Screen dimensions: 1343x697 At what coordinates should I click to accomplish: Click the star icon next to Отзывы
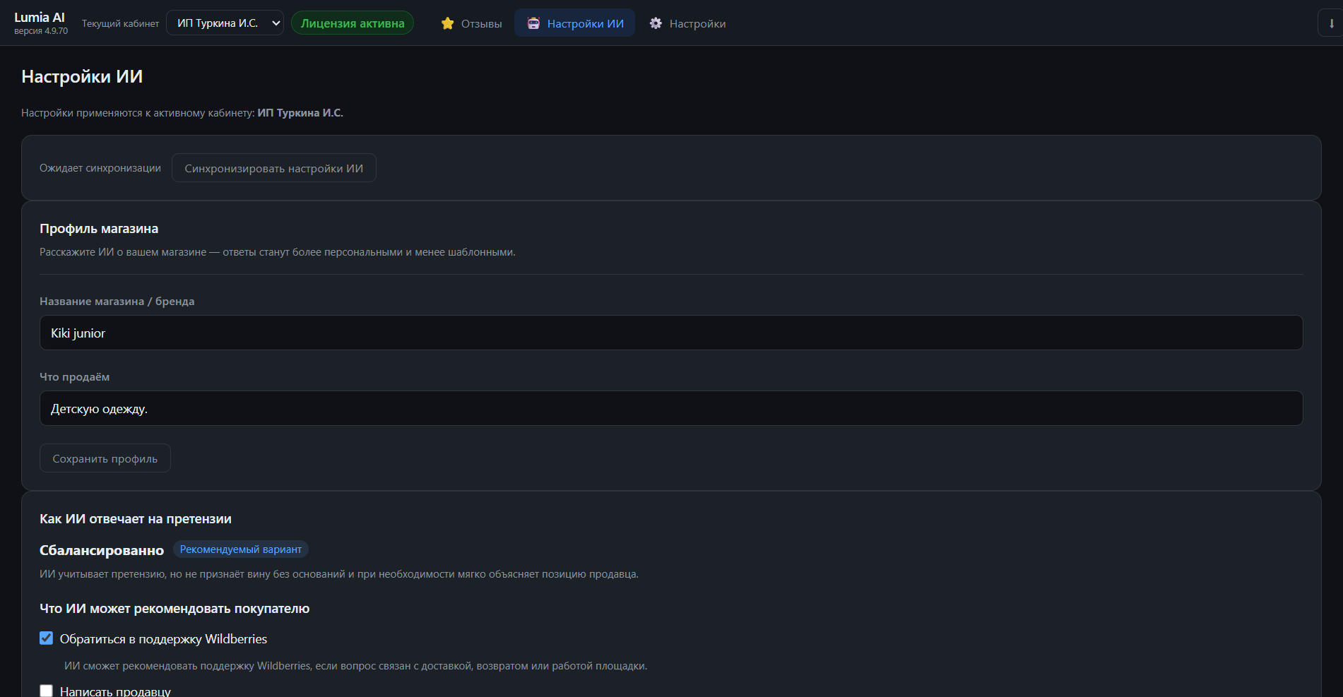pyautogui.click(x=447, y=23)
